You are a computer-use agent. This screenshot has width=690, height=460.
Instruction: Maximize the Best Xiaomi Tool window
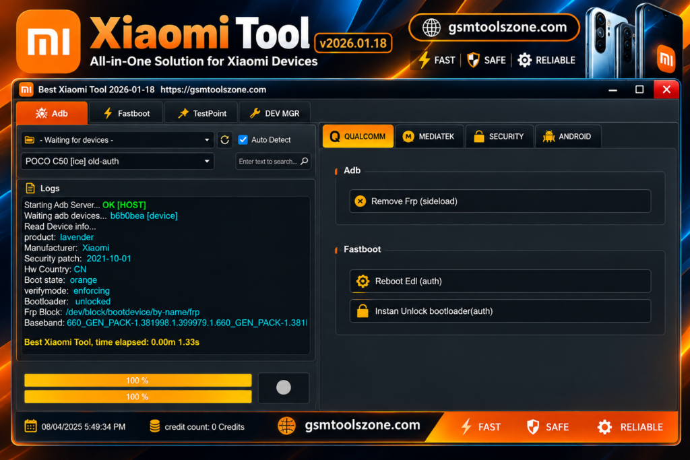point(639,90)
